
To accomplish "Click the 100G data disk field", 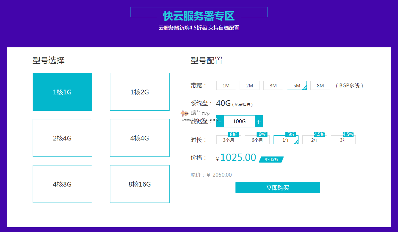I will 239,121.
